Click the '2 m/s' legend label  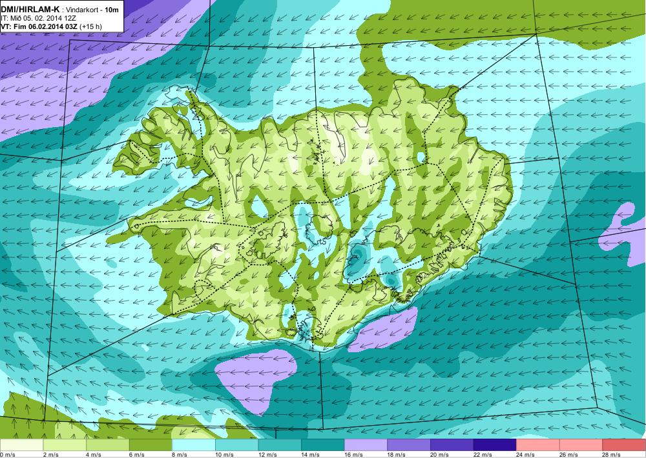pyautogui.click(x=50, y=455)
